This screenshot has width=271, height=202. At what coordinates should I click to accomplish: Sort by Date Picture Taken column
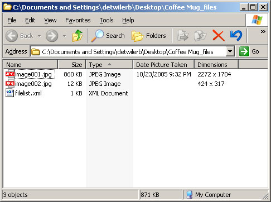coord(164,65)
